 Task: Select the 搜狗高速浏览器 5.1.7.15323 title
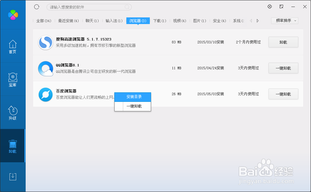tap(84, 39)
